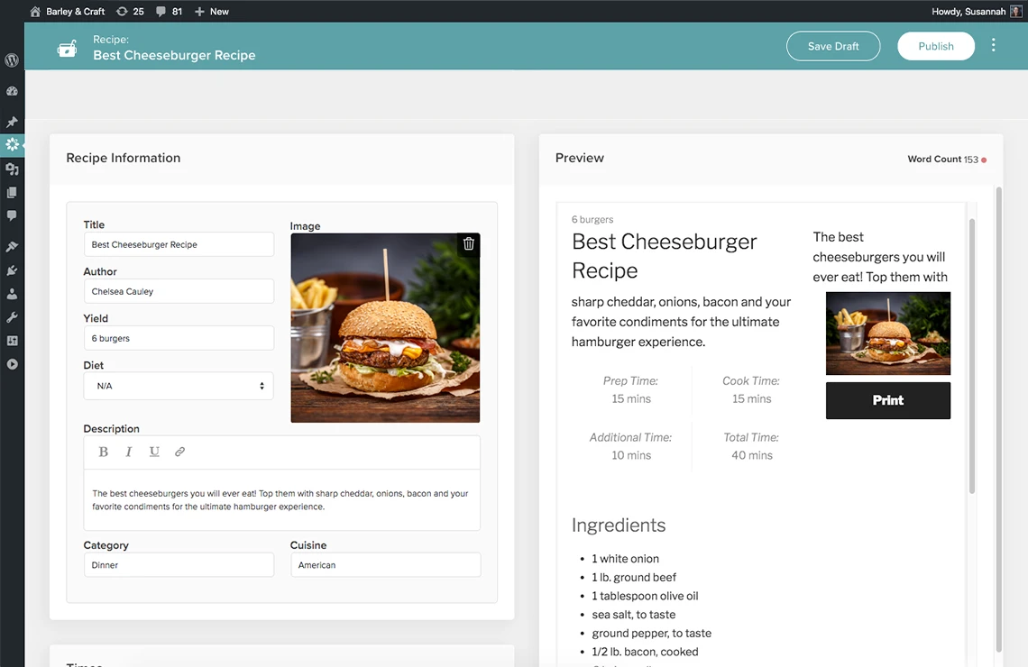Click into the Cuisine field showing American

386,565
